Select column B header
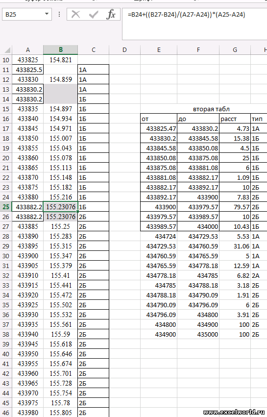The height and width of the screenshot is (417, 267). [x=61, y=49]
